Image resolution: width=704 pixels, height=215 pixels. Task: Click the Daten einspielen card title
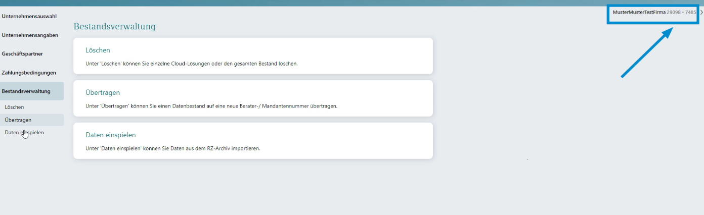point(111,135)
